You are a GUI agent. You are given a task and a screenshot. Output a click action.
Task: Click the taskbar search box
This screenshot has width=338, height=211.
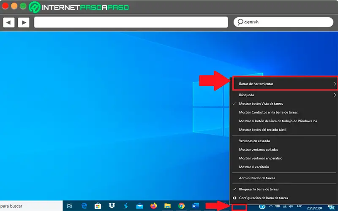tap(31, 206)
